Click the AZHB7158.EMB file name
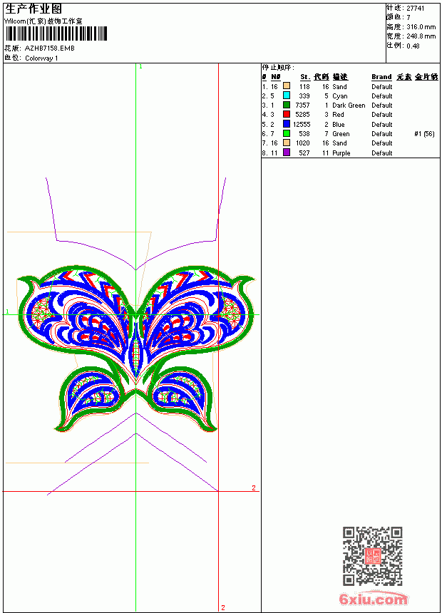 point(50,48)
